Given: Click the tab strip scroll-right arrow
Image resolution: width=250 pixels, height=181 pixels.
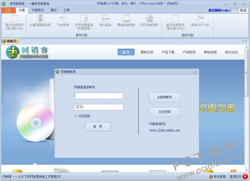Looking at the screenshot, I should [246, 41].
